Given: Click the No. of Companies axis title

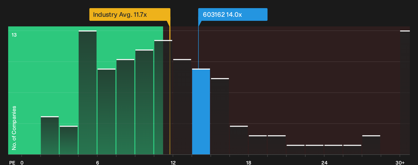Looking at the screenshot, I should [x=14, y=128].
